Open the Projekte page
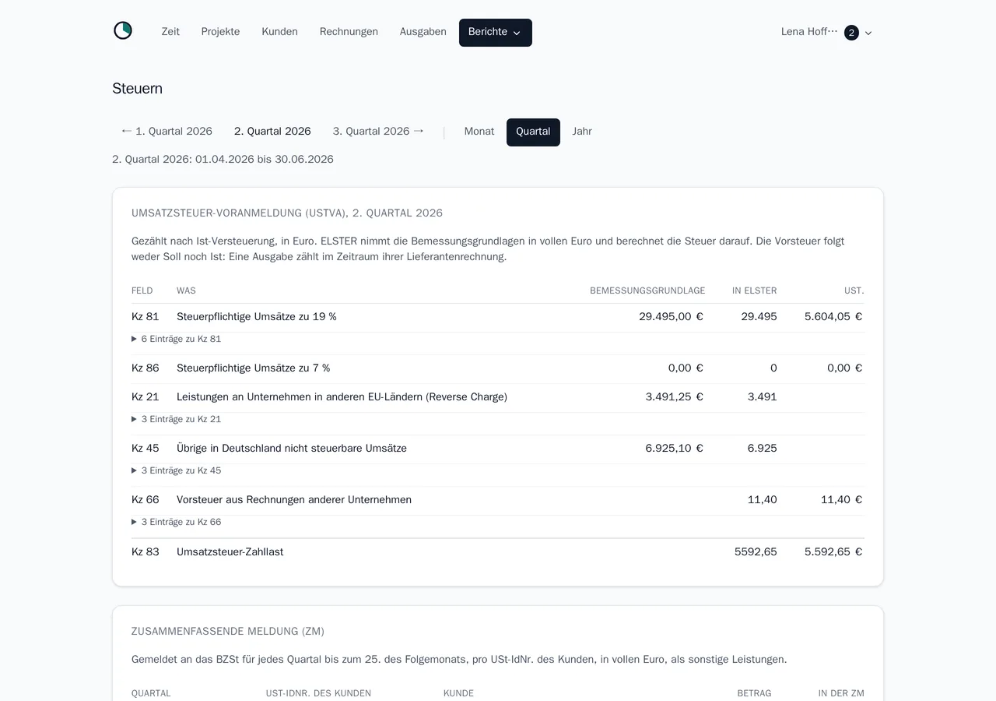Screen dimensions: 996x701 coord(220,32)
